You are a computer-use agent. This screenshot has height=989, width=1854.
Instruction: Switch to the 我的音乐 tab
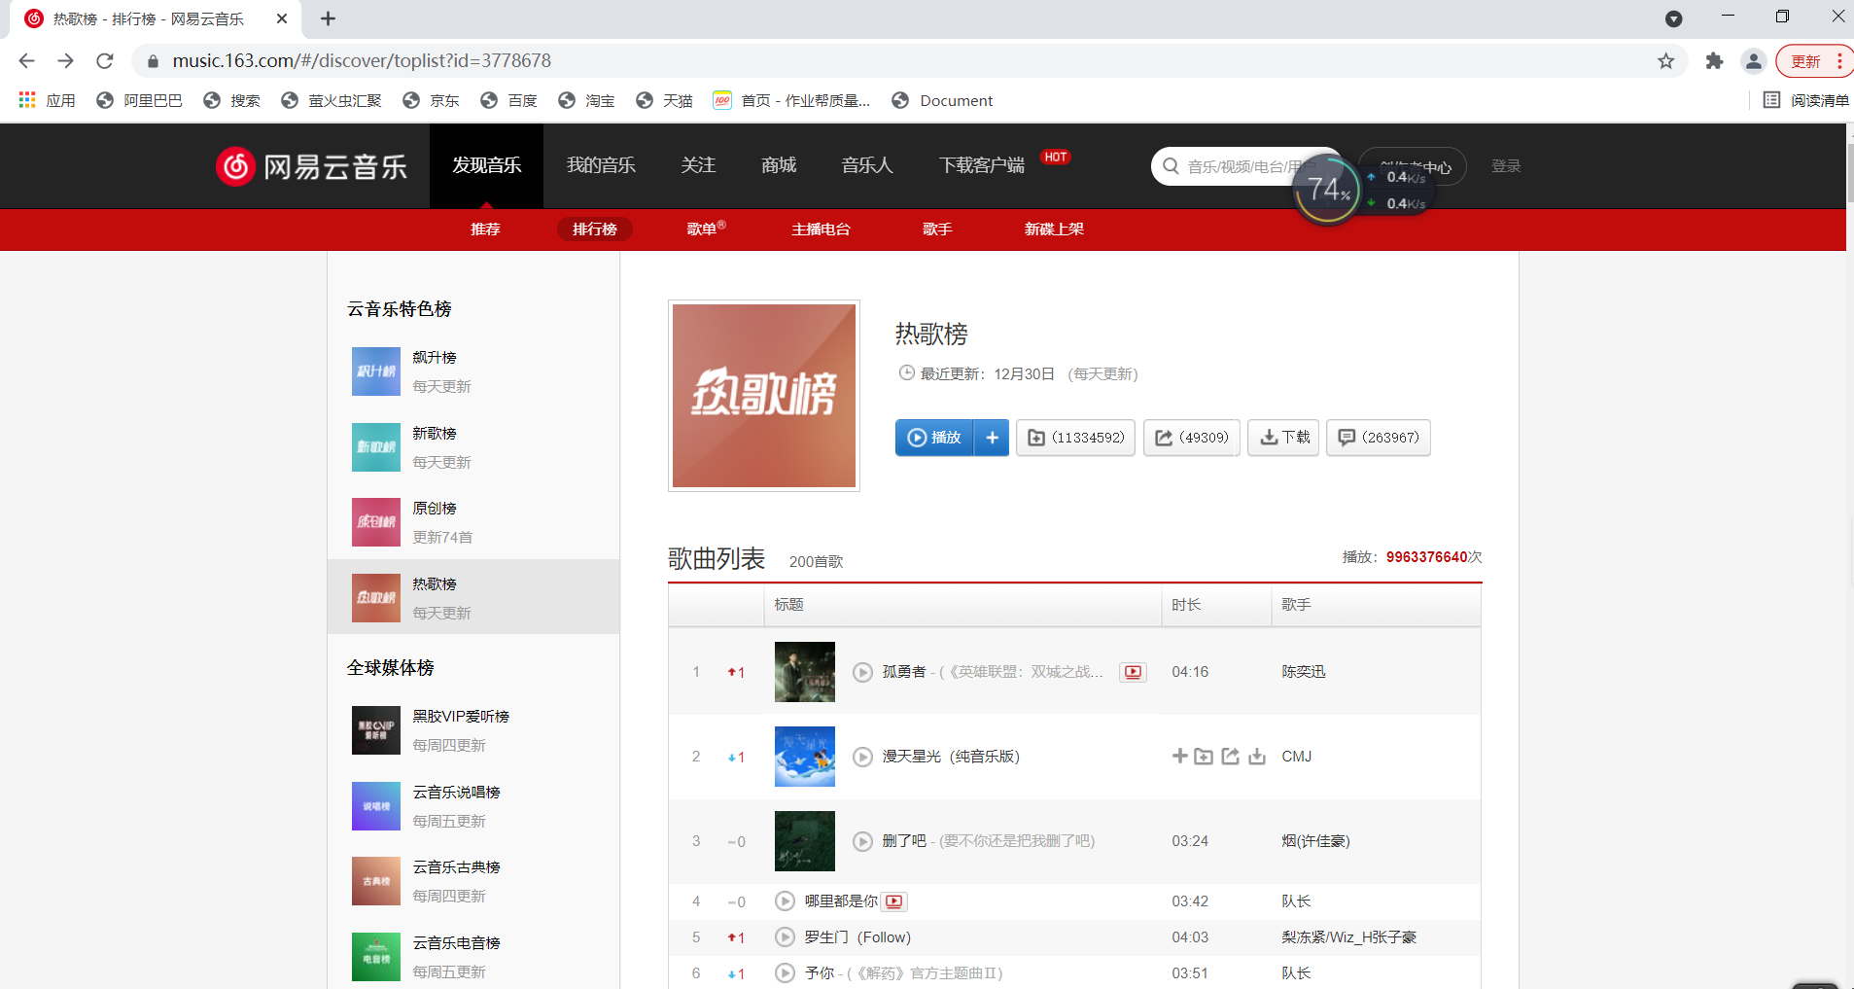[601, 166]
